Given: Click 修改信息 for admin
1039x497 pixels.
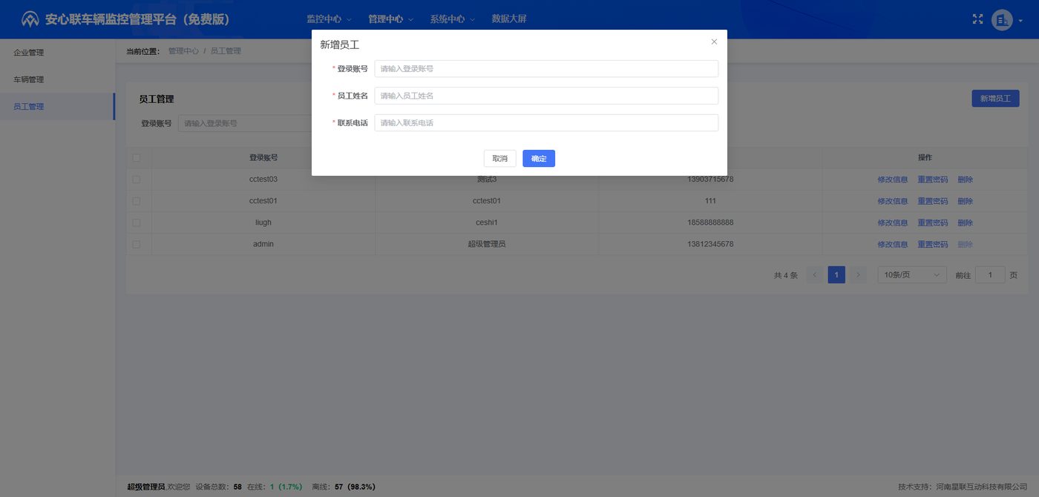Looking at the screenshot, I should pos(893,244).
